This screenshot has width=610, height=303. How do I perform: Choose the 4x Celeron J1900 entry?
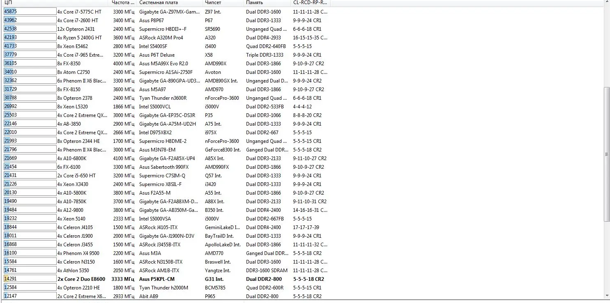pyautogui.click(x=166, y=236)
